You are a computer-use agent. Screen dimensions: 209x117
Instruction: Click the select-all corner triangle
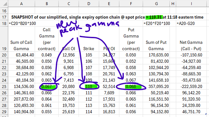click(5, 4)
